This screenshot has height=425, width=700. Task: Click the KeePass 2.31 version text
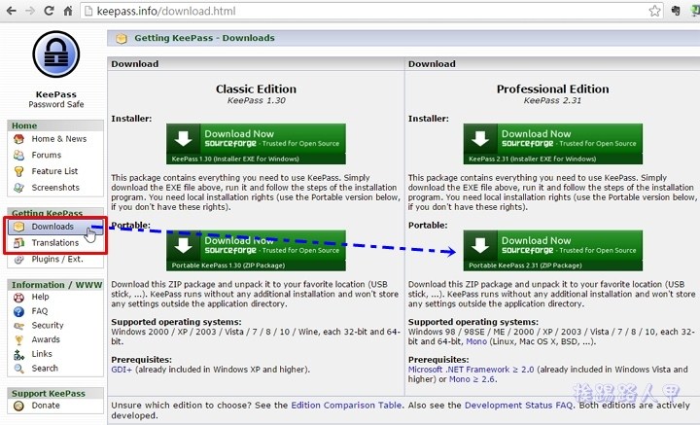(x=552, y=100)
